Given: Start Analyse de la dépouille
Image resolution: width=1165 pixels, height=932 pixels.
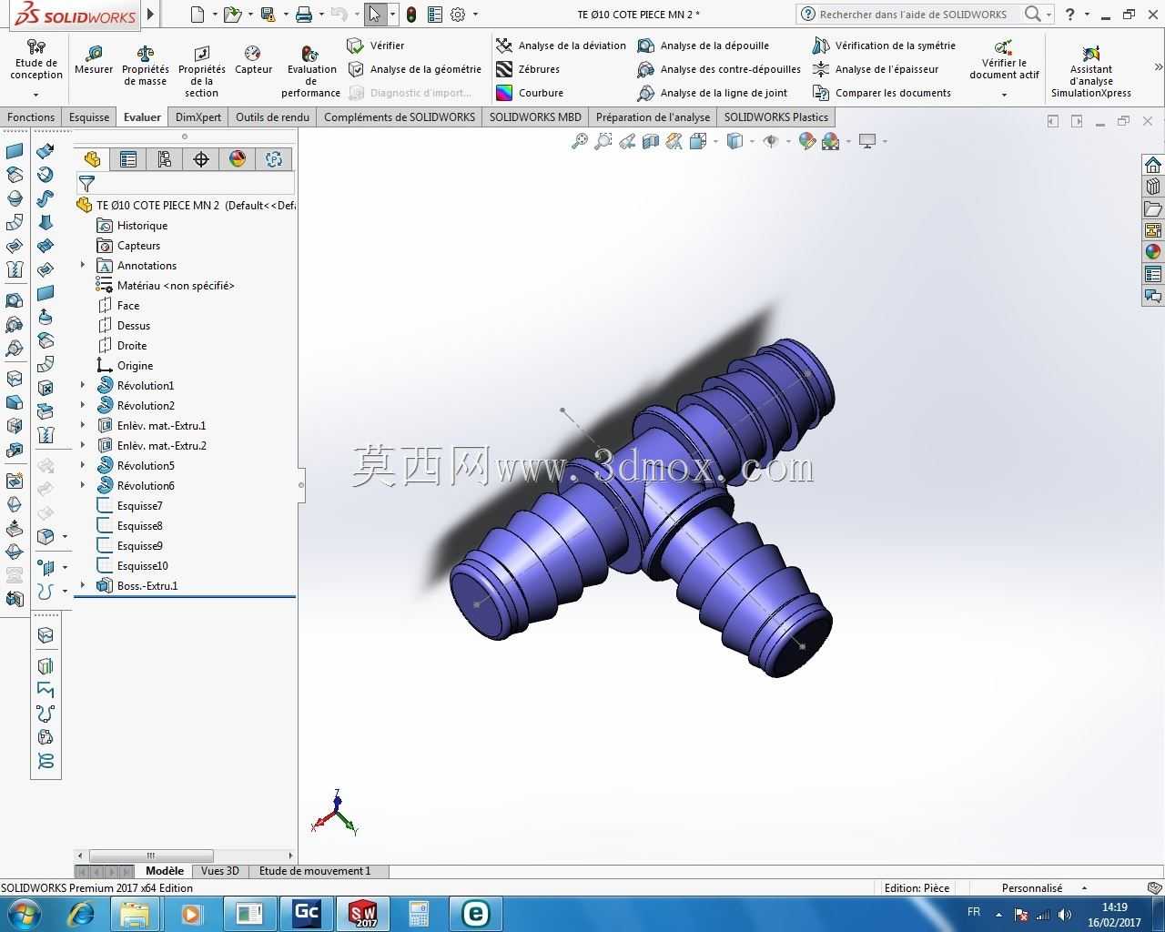Looking at the screenshot, I should point(704,46).
